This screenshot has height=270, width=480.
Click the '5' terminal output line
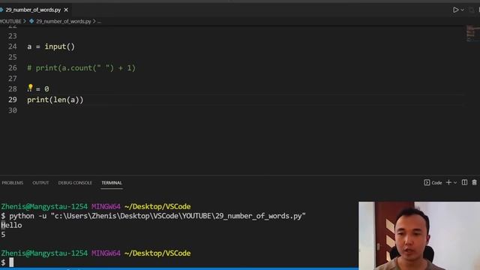3,235
